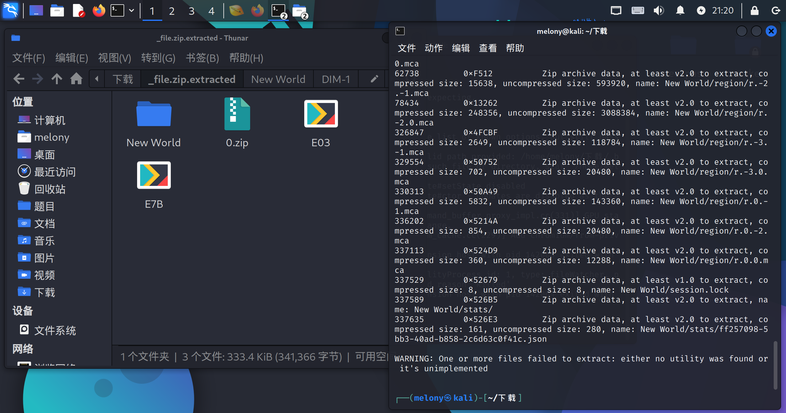Click the Thunar back navigation arrow
The image size is (786, 413).
coord(19,79)
